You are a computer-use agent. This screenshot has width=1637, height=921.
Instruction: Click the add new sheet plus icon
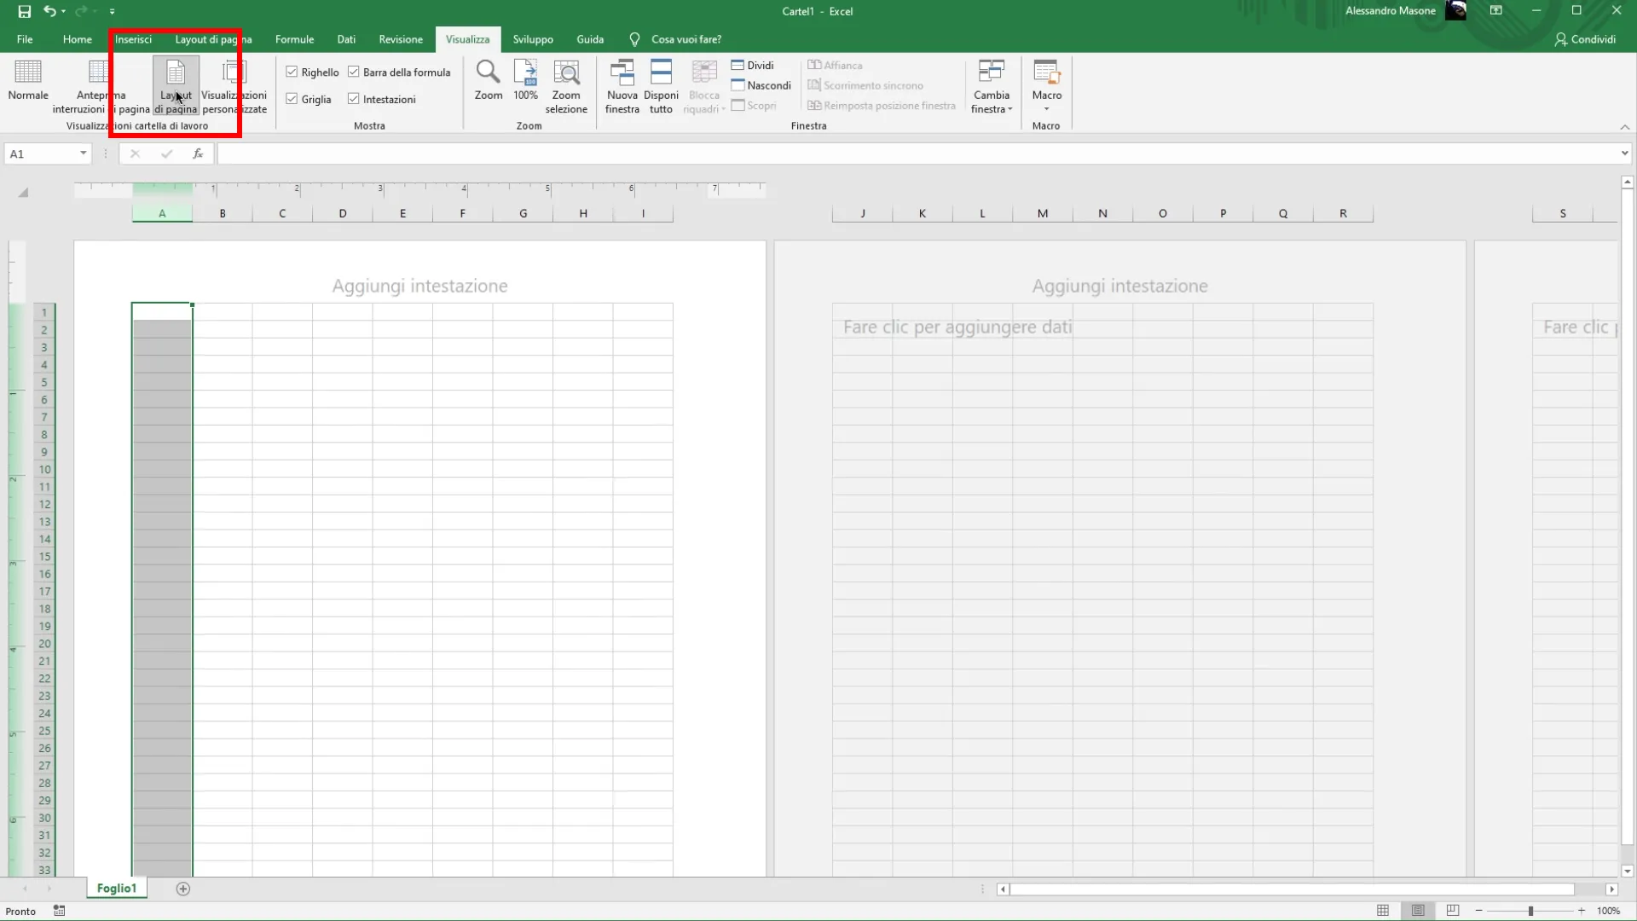click(183, 889)
